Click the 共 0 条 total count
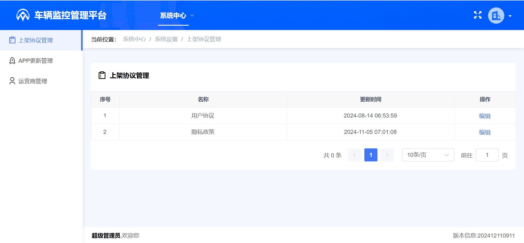 [x=332, y=155]
